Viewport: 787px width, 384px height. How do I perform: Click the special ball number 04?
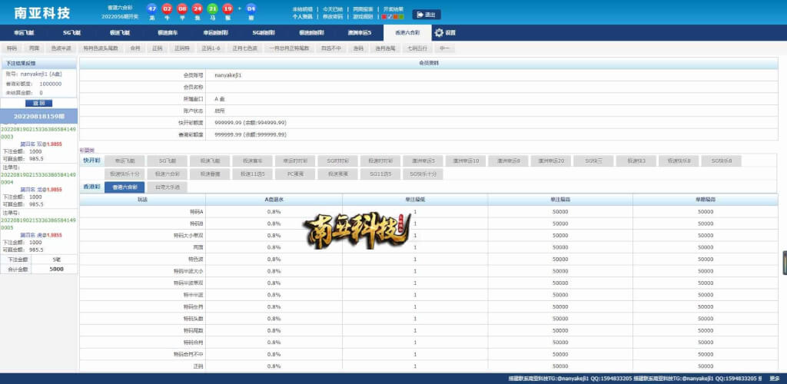251,8
